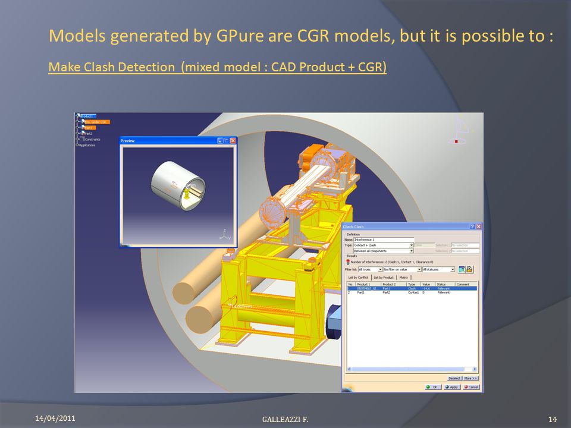Click the Status column header

point(445,284)
